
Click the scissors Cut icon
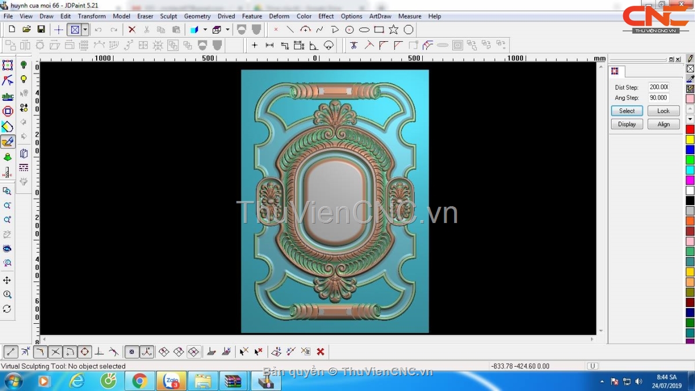click(x=147, y=30)
